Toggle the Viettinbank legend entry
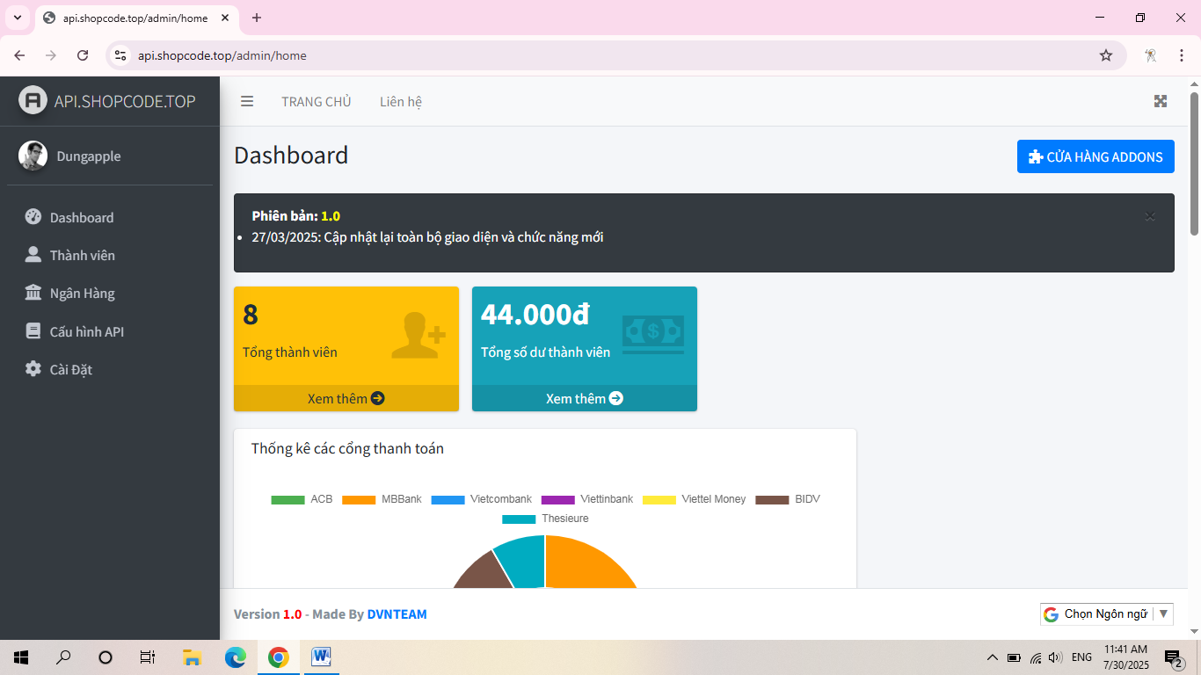 pos(587,499)
